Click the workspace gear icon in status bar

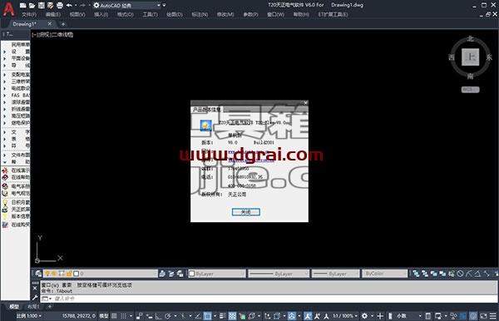click(x=365, y=316)
